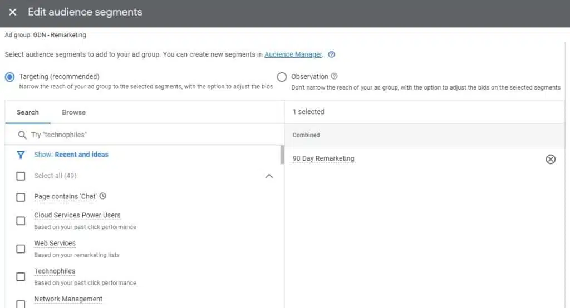Collapse the segment list with the chevron
The height and width of the screenshot is (308, 570).
269,176
